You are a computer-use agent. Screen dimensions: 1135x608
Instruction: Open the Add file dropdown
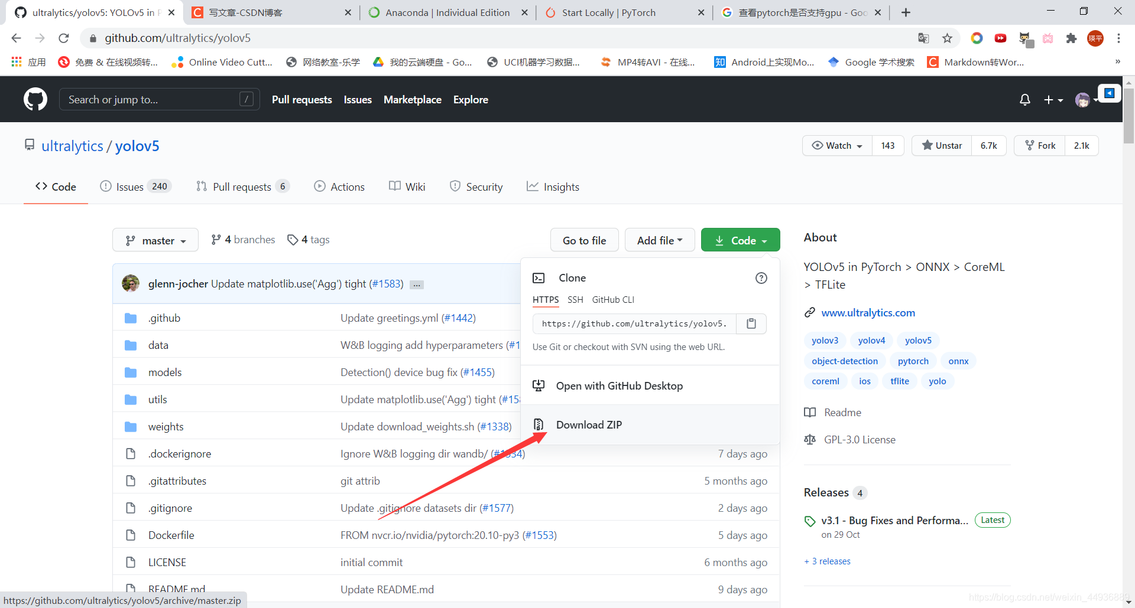660,240
